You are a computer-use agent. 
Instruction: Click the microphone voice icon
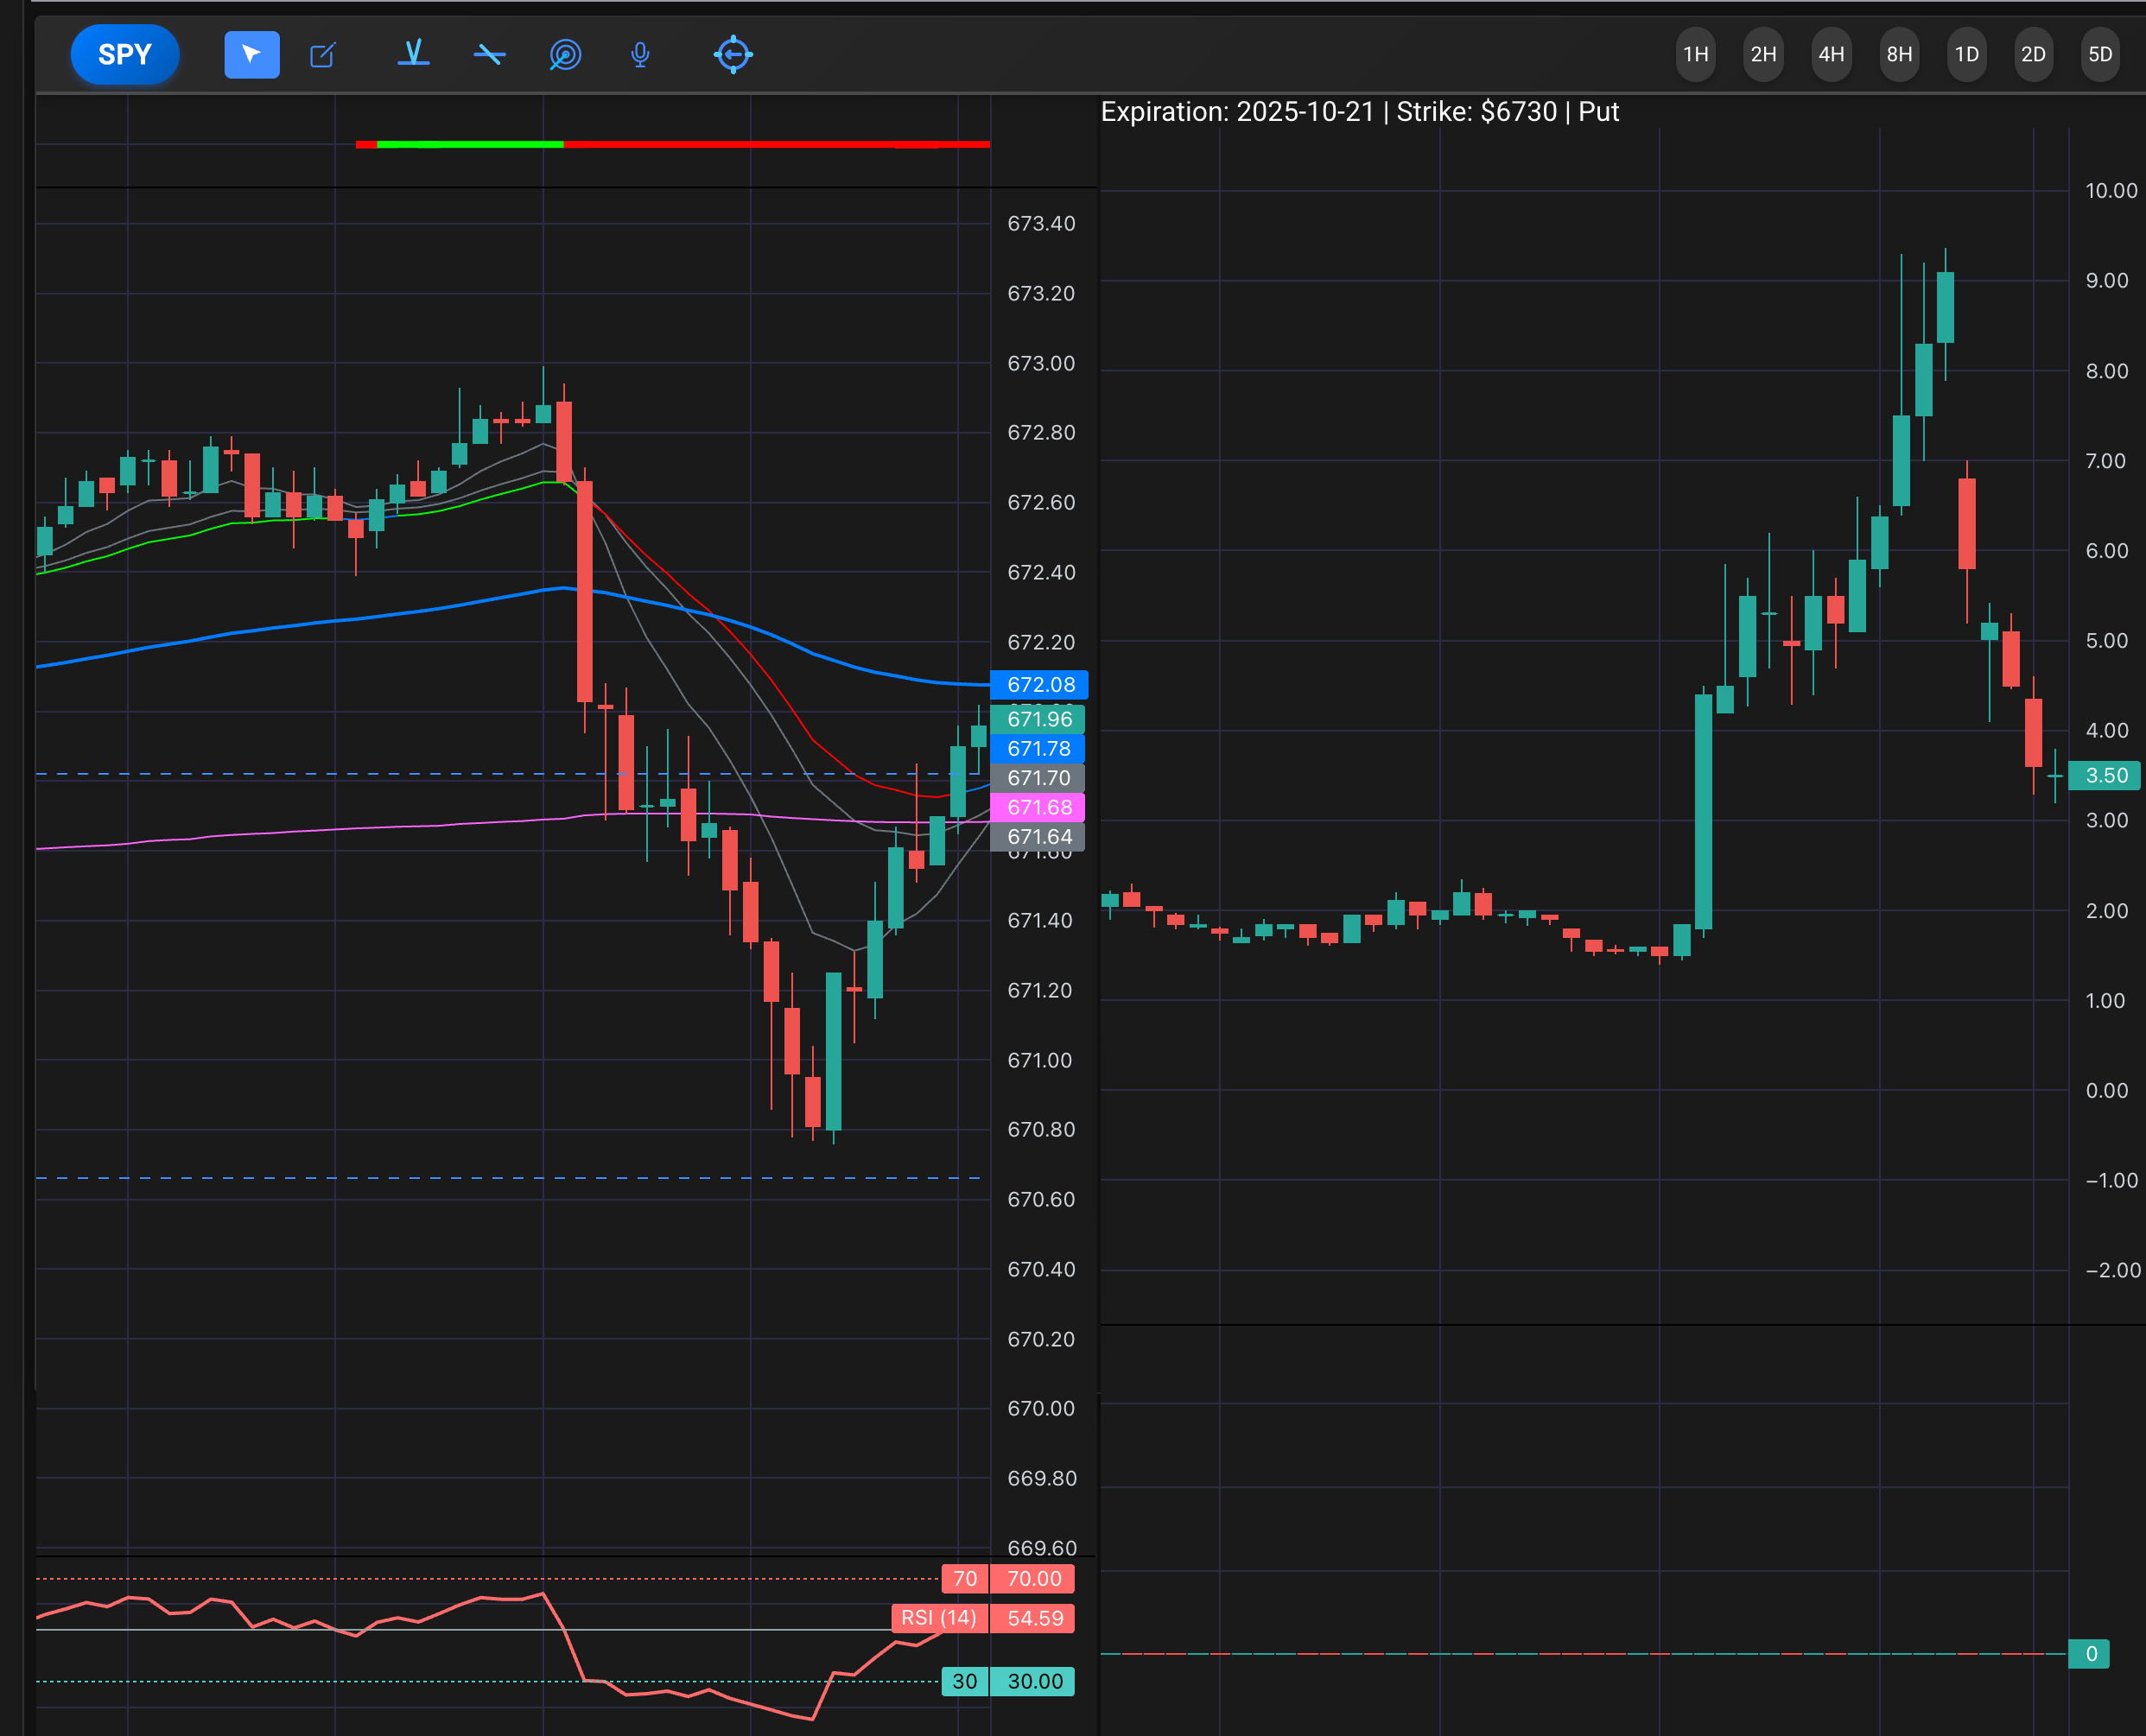tap(640, 54)
